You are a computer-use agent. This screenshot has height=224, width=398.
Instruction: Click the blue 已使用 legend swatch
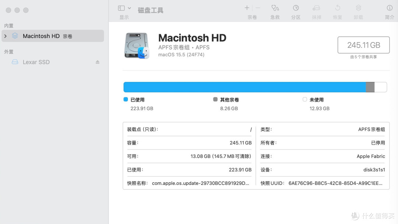coord(126,99)
